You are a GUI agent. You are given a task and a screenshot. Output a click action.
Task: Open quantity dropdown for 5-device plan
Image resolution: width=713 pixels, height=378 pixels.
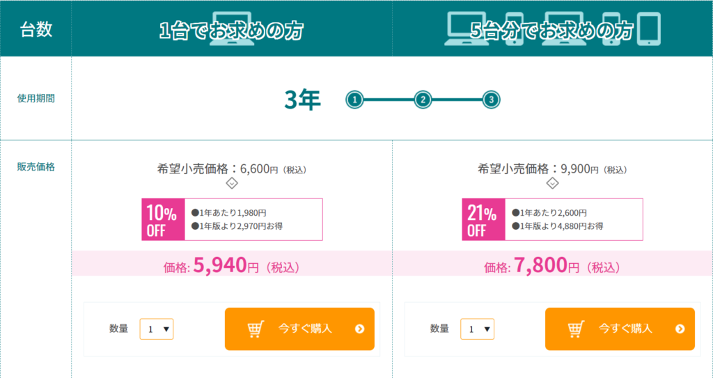477,329
